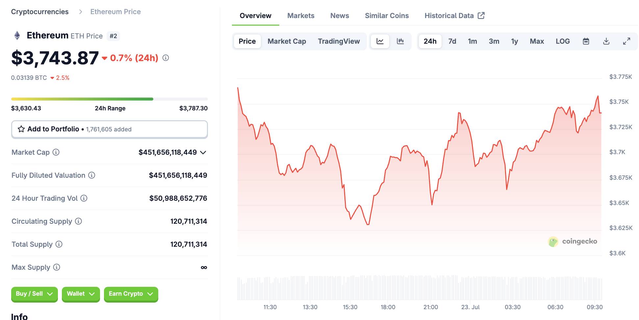The height and width of the screenshot is (320, 639).
Task: Switch to the News tab
Action: tap(340, 16)
